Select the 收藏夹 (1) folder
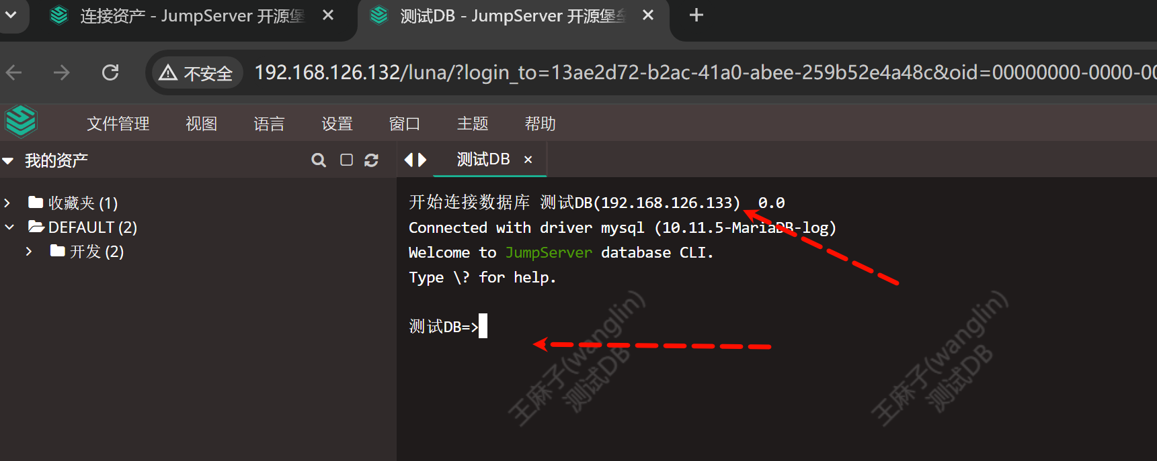Image resolution: width=1157 pixels, height=461 pixels. (x=73, y=203)
